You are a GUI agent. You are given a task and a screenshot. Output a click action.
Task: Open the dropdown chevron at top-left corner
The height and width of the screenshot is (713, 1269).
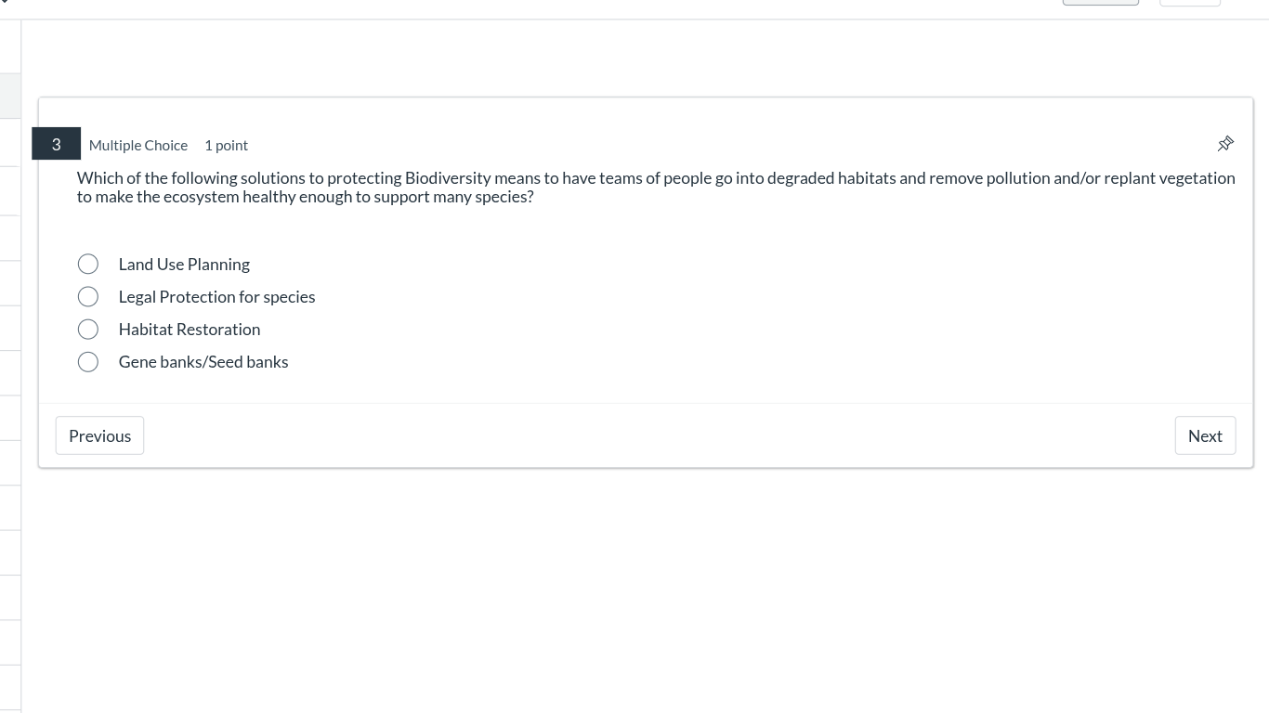(4, 2)
